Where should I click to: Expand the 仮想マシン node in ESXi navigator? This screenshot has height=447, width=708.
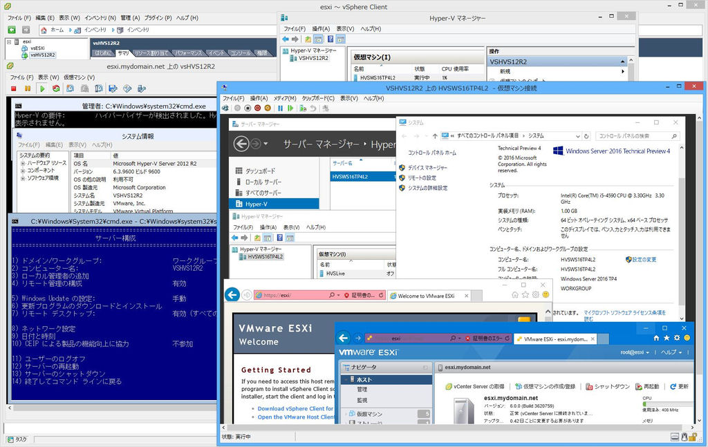(347, 414)
